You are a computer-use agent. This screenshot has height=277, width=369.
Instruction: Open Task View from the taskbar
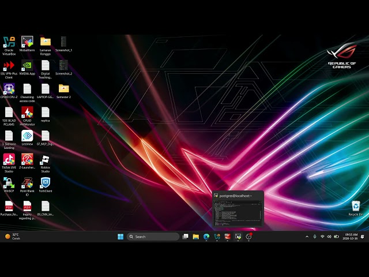click(186, 237)
